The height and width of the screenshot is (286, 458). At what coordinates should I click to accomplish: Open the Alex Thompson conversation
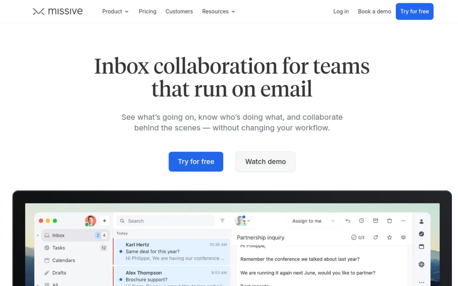point(172,276)
